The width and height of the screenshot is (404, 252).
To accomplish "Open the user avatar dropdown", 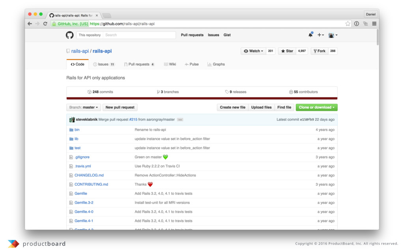I will (x=333, y=35).
